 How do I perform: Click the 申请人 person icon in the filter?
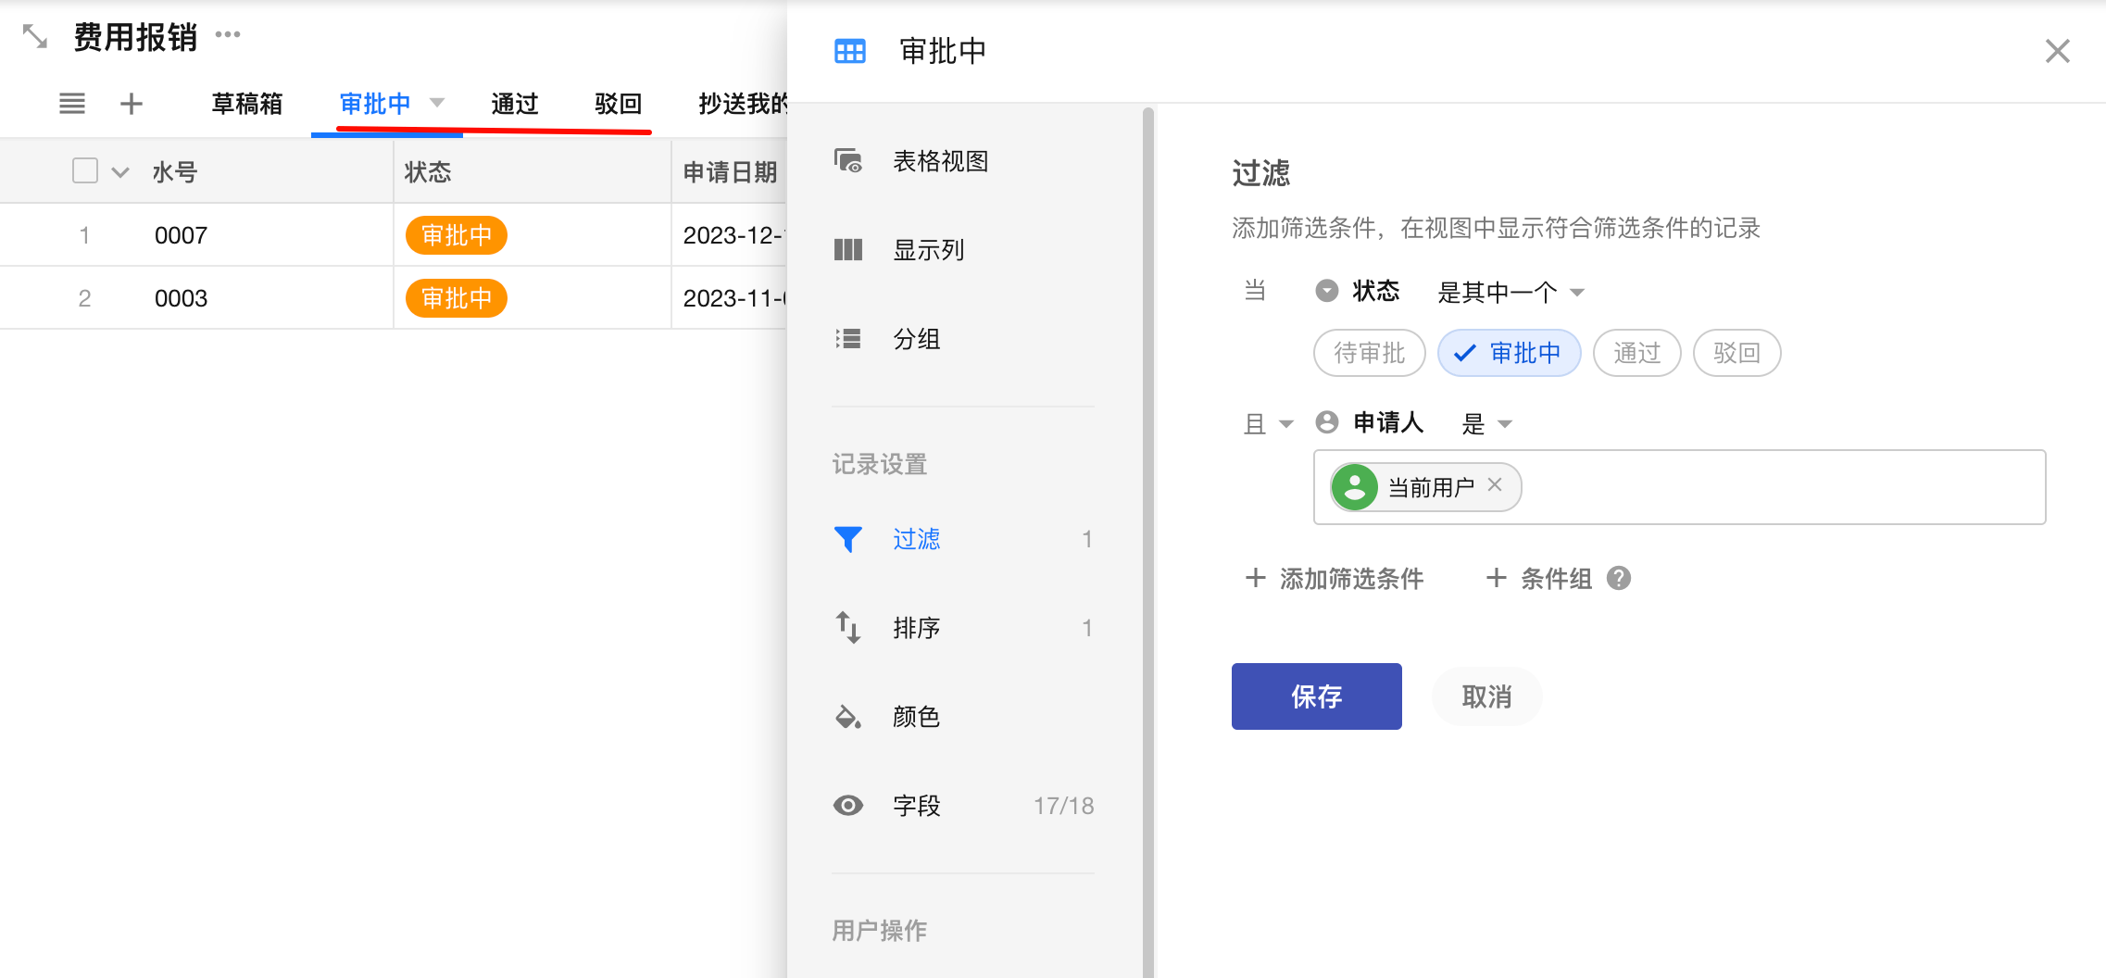click(x=1327, y=422)
